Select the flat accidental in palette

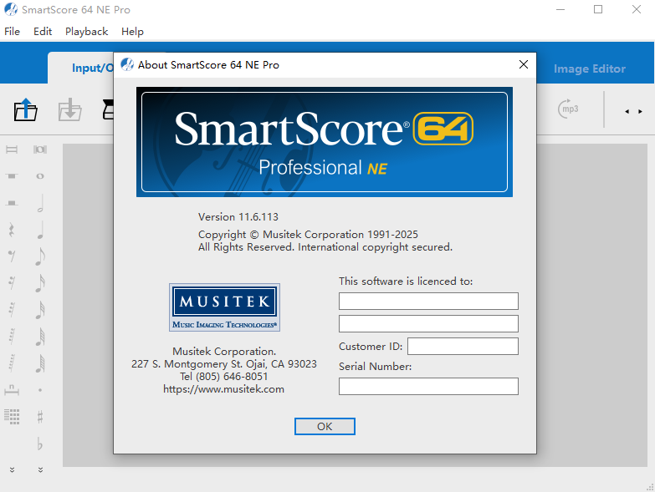tap(39, 444)
